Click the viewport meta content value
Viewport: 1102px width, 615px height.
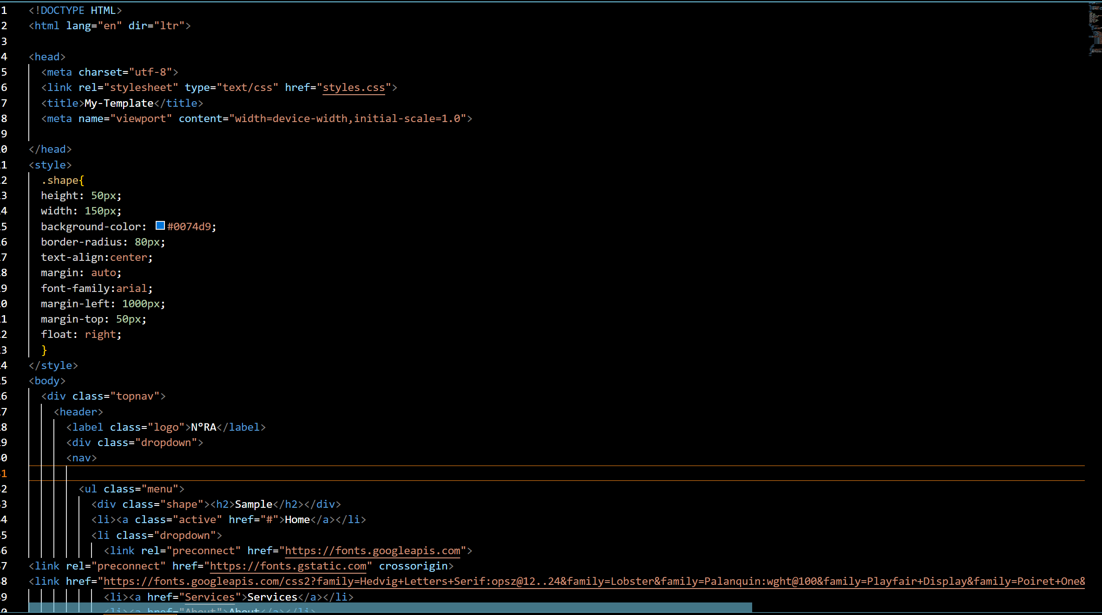coord(348,119)
